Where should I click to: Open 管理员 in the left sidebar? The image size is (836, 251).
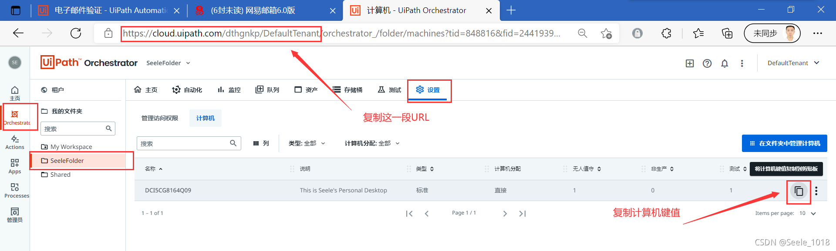click(x=15, y=215)
